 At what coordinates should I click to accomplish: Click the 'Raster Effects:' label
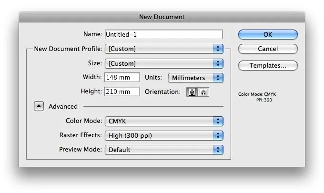[81, 135]
